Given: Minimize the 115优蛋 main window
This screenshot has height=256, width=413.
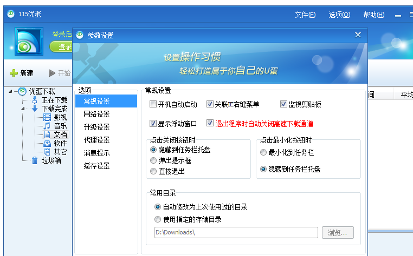Looking at the screenshot, I should click(398, 16).
